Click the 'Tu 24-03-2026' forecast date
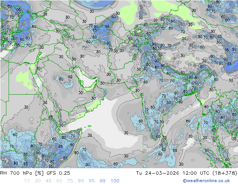 [x=157, y=173]
